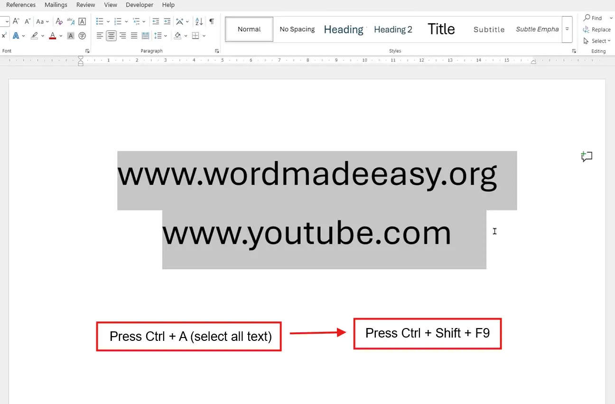Clear all formatting with the eraser A icon

coord(59,21)
